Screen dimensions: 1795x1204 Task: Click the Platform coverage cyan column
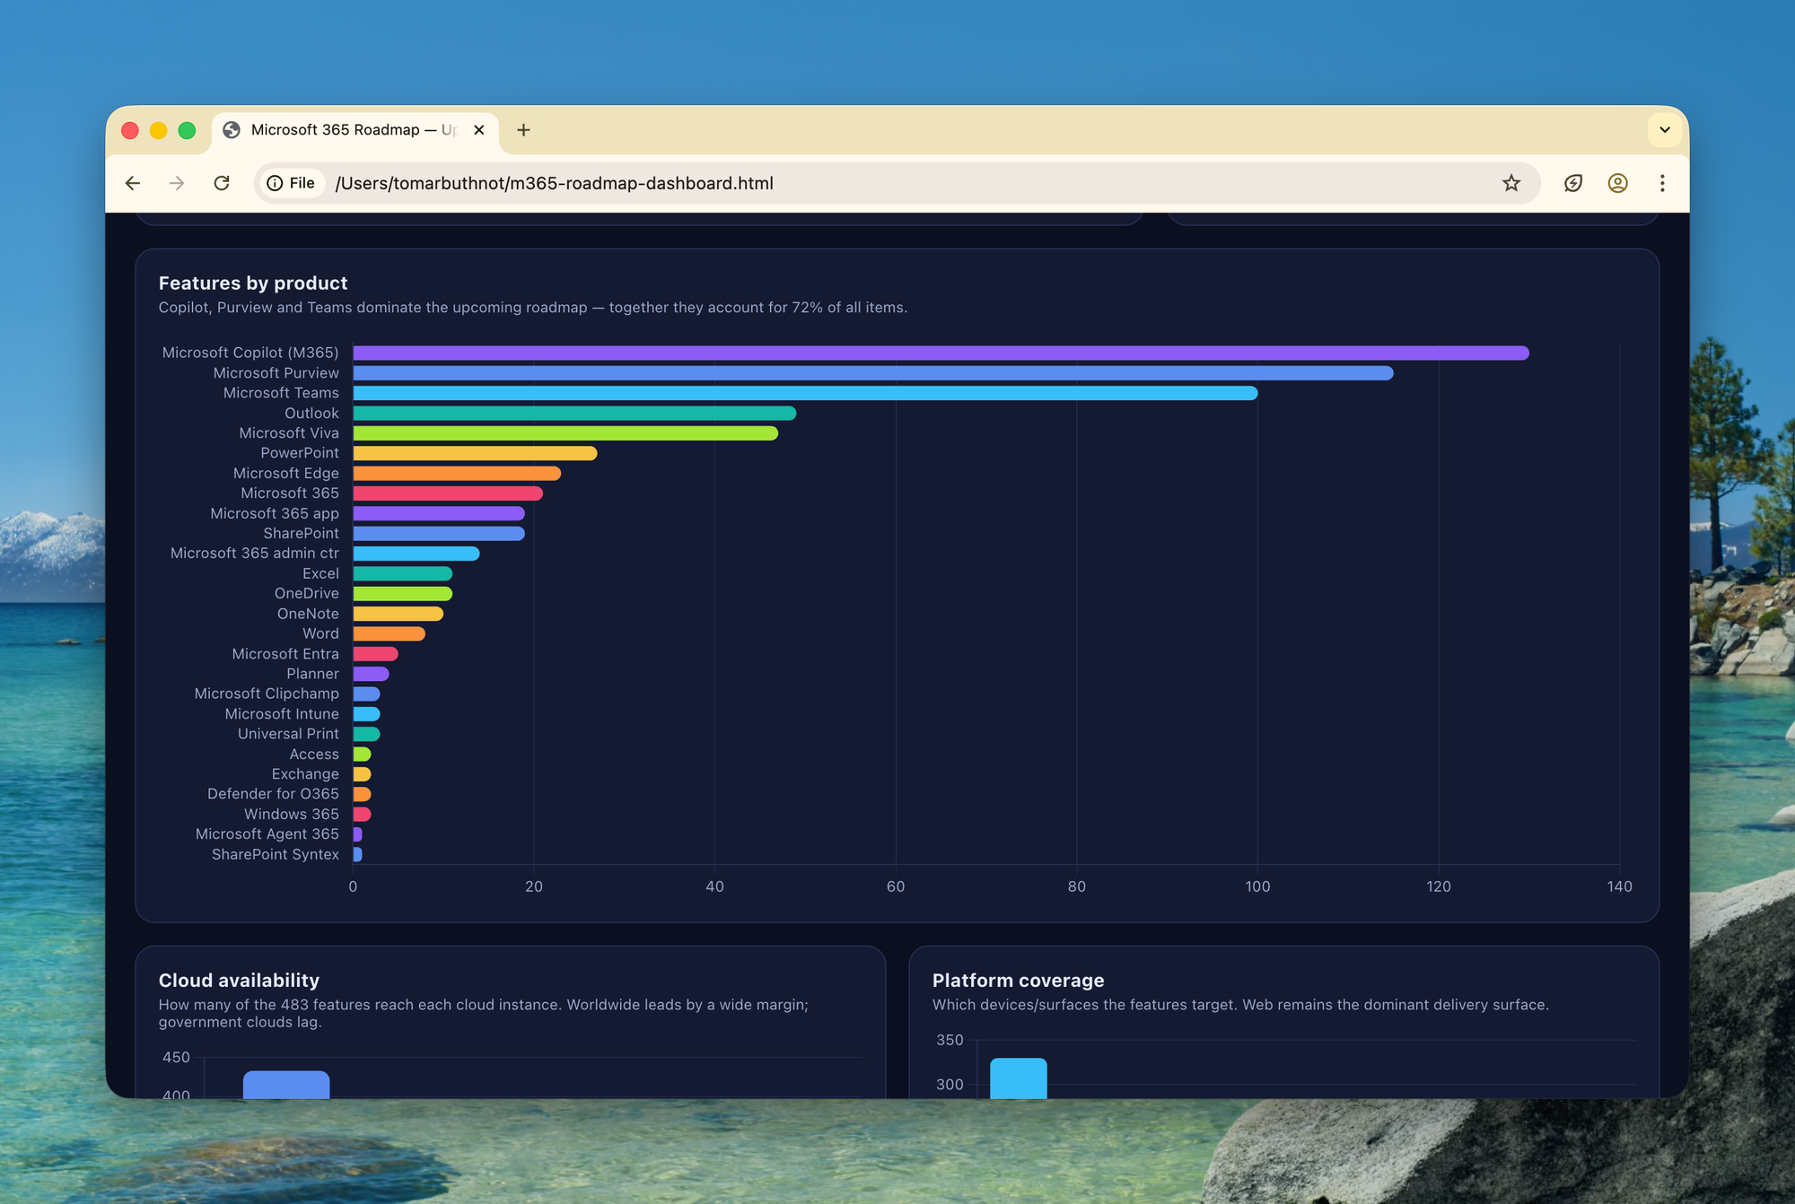[1018, 1077]
